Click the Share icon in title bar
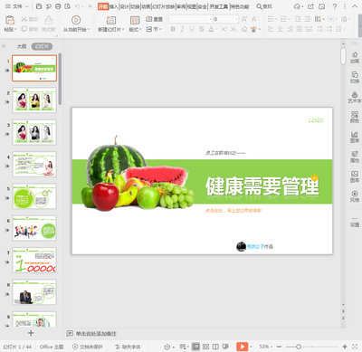This screenshot has height=352, width=362. pyautogui.click(x=310, y=6)
